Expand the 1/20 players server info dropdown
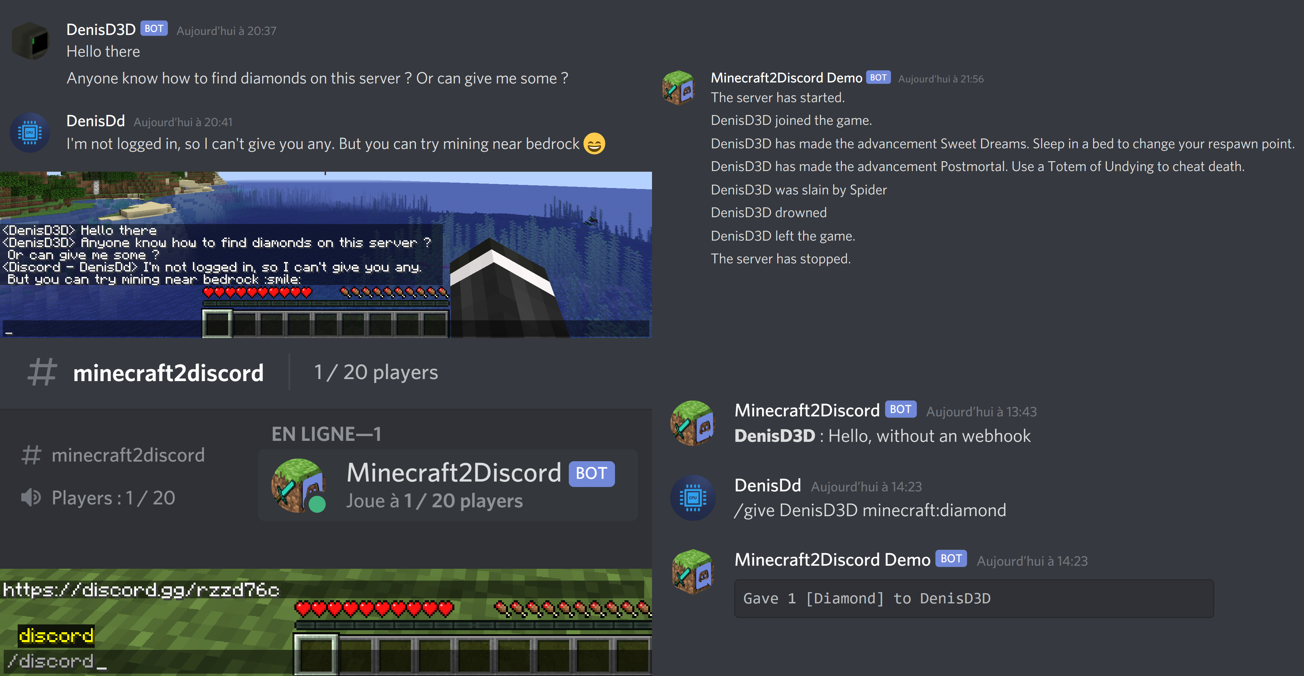This screenshot has height=676, width=1304. click(x=375, y=373)
